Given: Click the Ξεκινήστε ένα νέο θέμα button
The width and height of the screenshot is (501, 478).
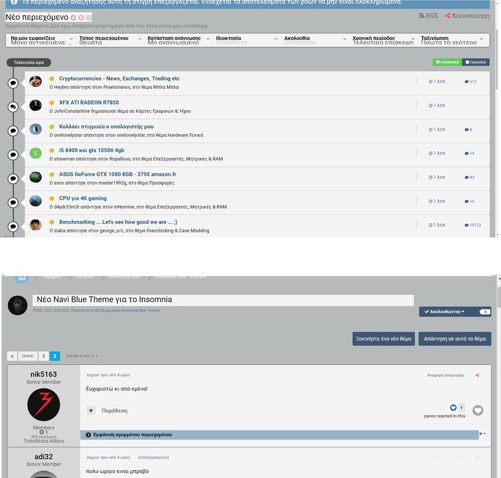Looking at the screenshot, I should [x=383, y=339].
